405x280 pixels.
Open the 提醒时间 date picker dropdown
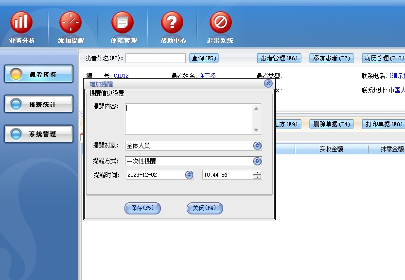click(x=189, y=175)
